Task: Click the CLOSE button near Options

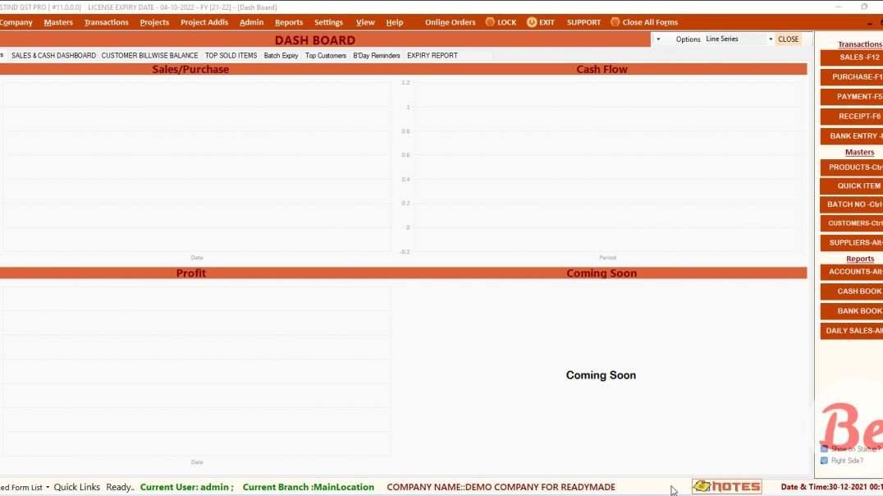Action: [x=787, y=39]
